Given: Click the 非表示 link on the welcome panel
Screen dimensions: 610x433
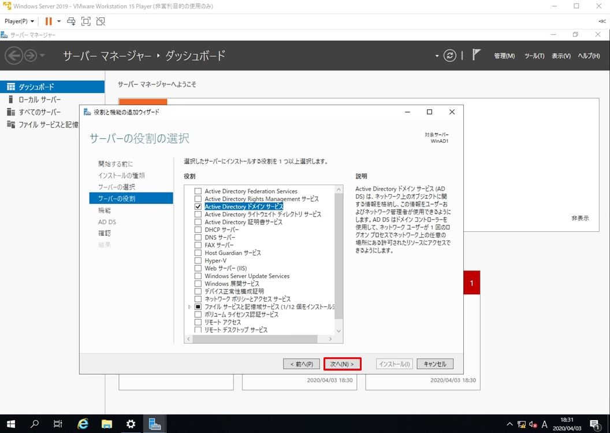Looking at the screenshot, I should coord(580,219).
